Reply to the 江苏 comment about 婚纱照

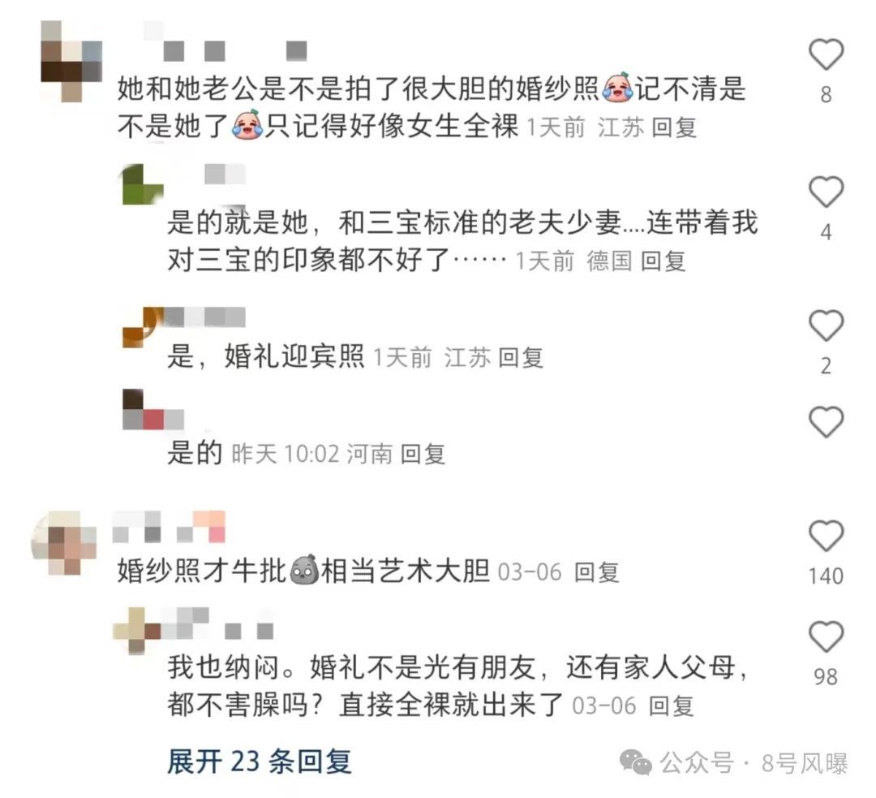tap(674, 128)
